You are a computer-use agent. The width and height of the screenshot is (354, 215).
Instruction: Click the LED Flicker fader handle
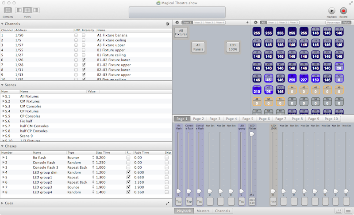coord(252,134)
